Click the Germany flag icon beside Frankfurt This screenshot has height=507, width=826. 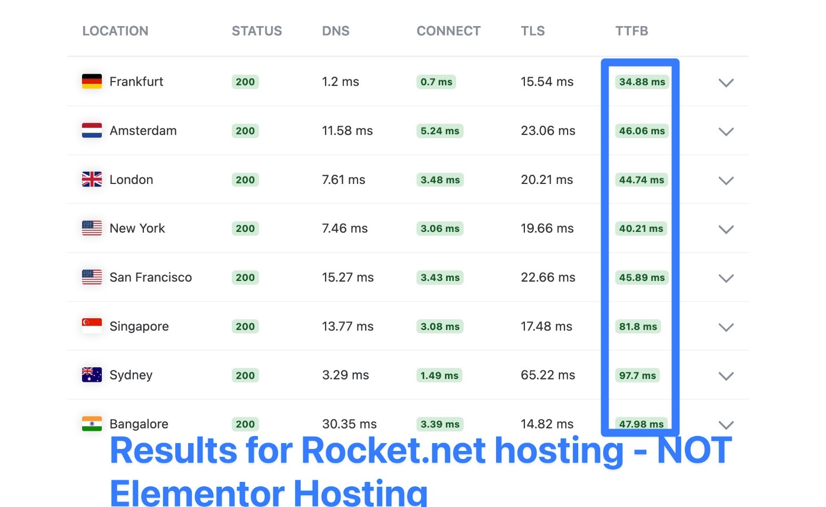coord(92,82)
